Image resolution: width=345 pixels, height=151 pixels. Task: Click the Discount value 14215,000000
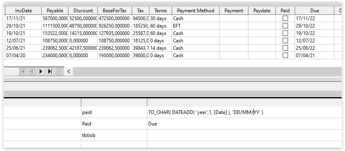point(83,33)
